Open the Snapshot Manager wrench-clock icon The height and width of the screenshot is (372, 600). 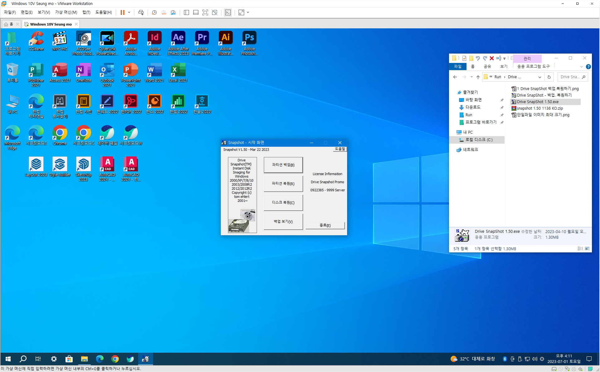[x=173, y=12]
